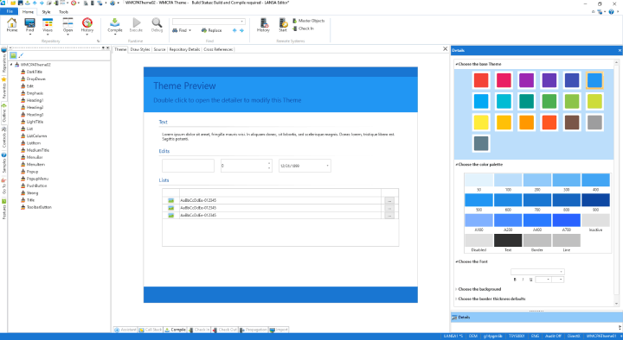Click the Debug magnifier icon
The height and width of the screenshot is (340, 623).
157,25
